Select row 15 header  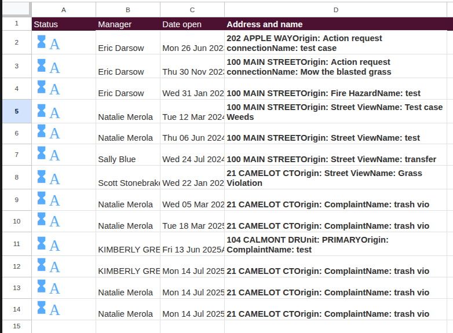tap(17, 327)
